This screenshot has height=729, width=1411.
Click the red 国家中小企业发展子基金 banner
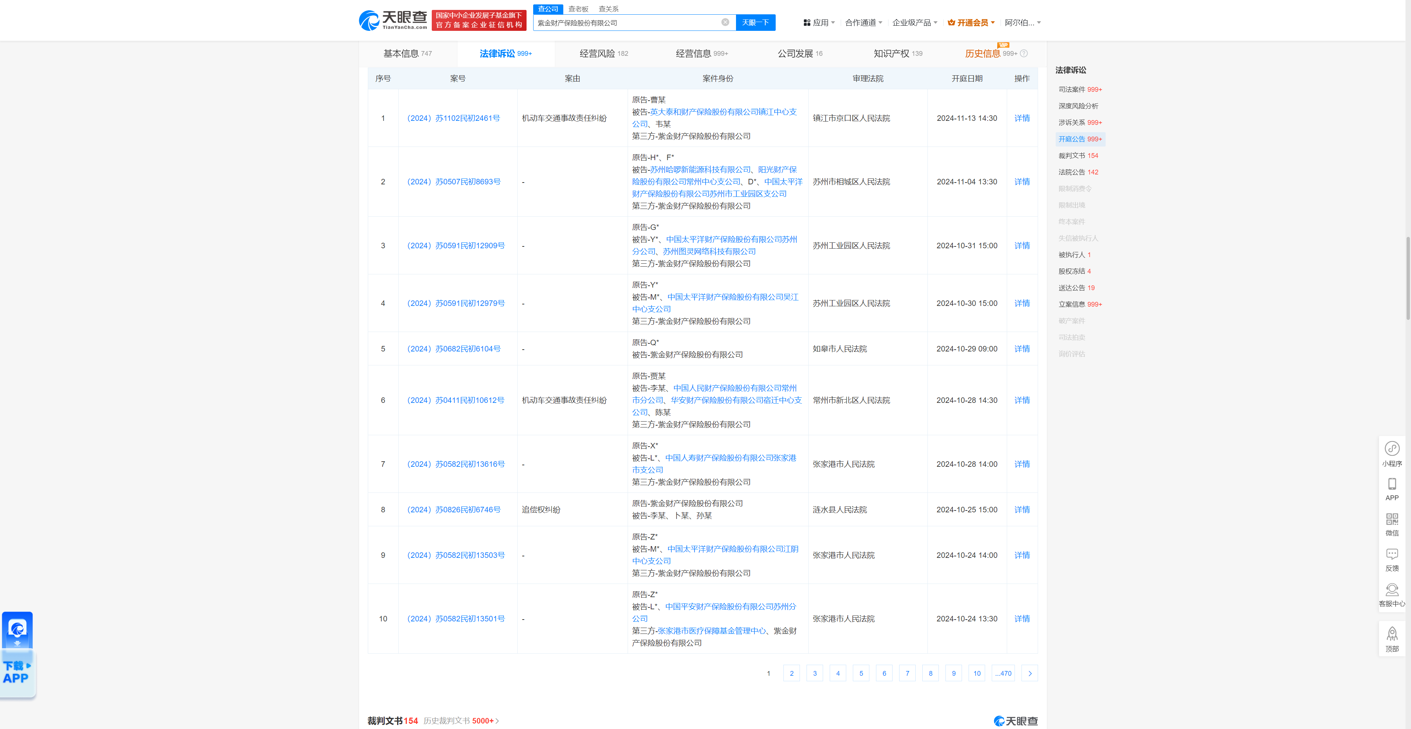(x=479, y=20)
